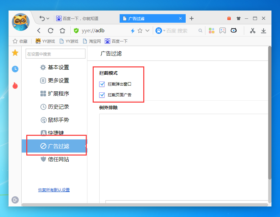Click the dark circle video mode icon
The image size is (280, 217).
[x=233, y=30]
